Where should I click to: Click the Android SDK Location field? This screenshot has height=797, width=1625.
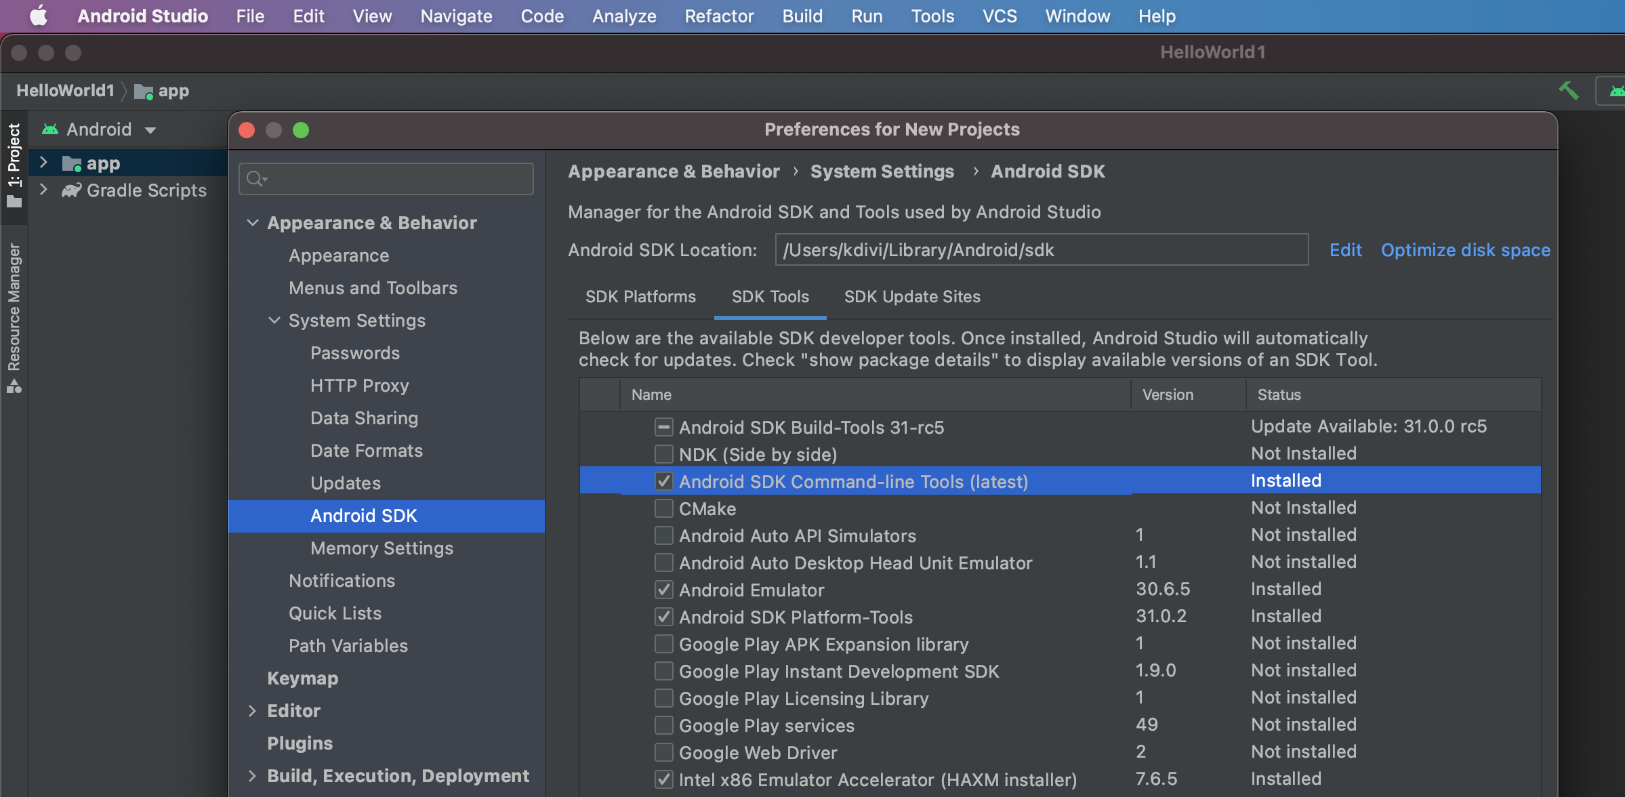click(x=1042, y=250)
